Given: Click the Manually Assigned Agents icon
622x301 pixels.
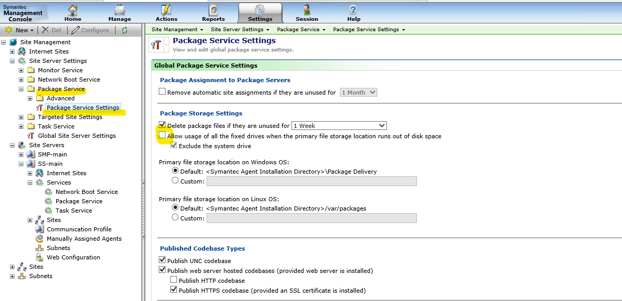Looking at the screenshot, I should 39,239.
